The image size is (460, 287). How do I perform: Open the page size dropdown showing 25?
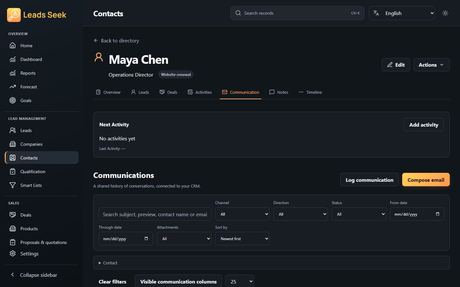(x=240, y=282)
